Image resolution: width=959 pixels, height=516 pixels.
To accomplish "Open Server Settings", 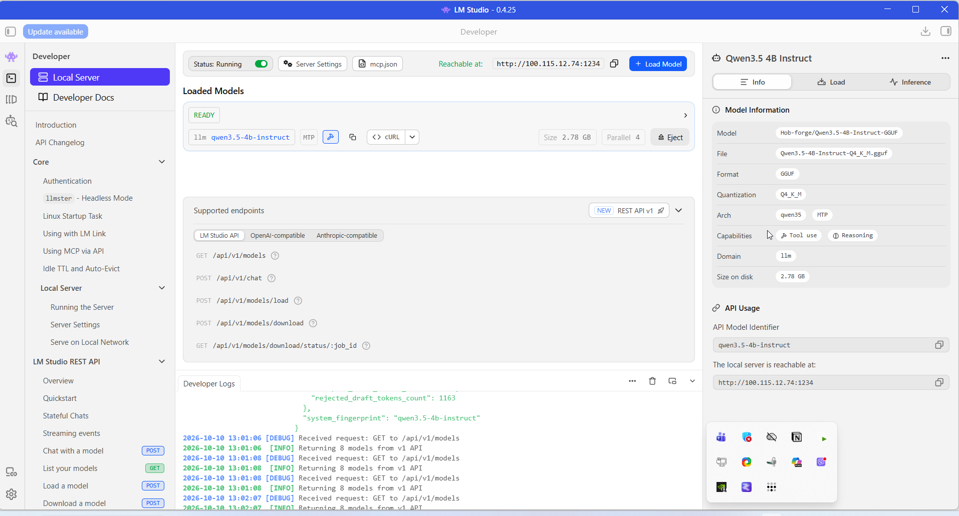I will (x=313, y=64).
